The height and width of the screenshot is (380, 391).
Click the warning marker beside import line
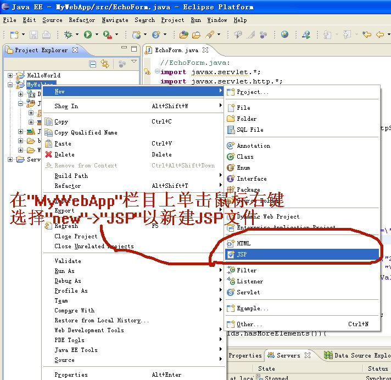(x=147, y=72)
